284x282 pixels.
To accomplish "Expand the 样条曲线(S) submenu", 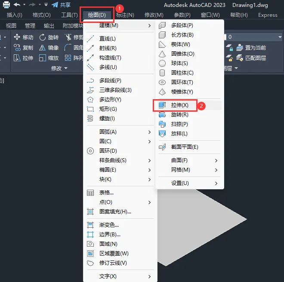I will click(120, 160).
